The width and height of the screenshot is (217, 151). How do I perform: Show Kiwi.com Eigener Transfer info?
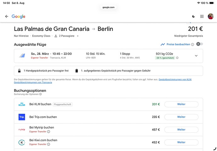point(48,144)
